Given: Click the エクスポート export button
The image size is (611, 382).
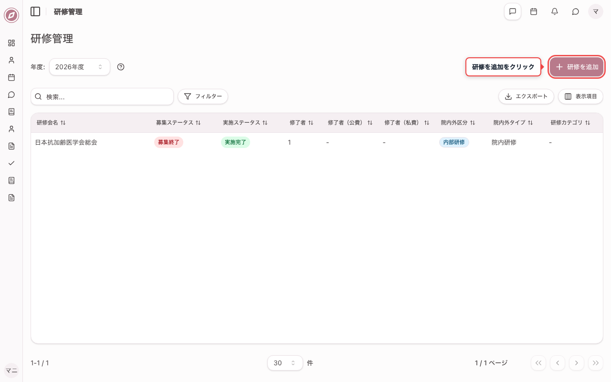Looking at the screenshot, I should (526, 96).
